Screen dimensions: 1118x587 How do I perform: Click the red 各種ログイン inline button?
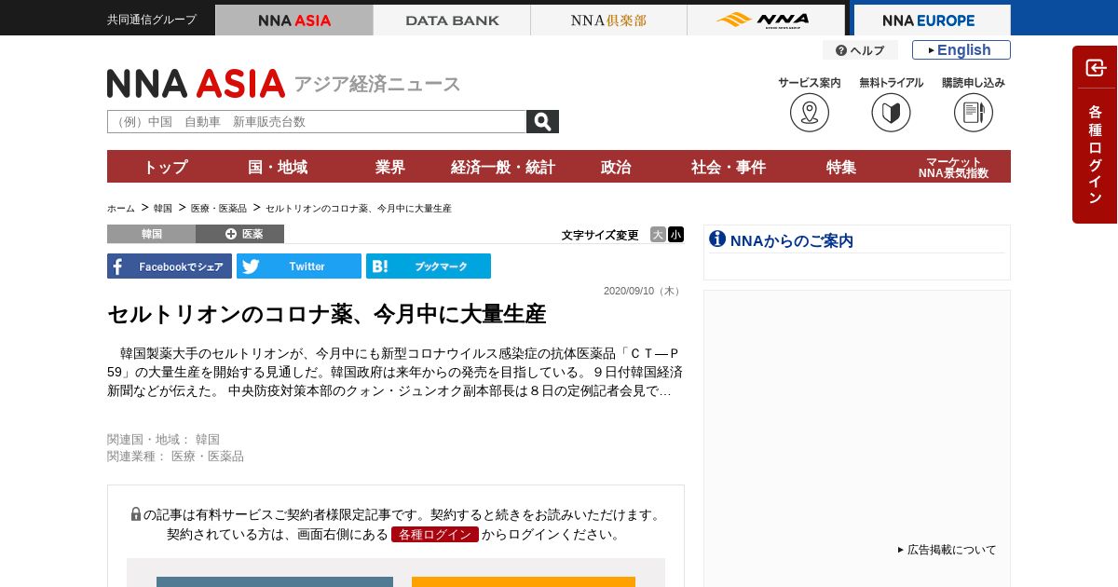tap(435, 535)
